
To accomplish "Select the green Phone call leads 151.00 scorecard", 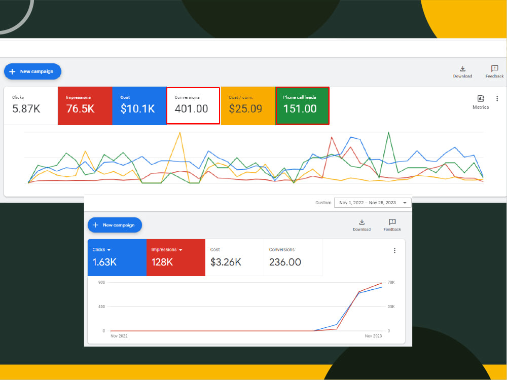I will (x=302, y=106).
